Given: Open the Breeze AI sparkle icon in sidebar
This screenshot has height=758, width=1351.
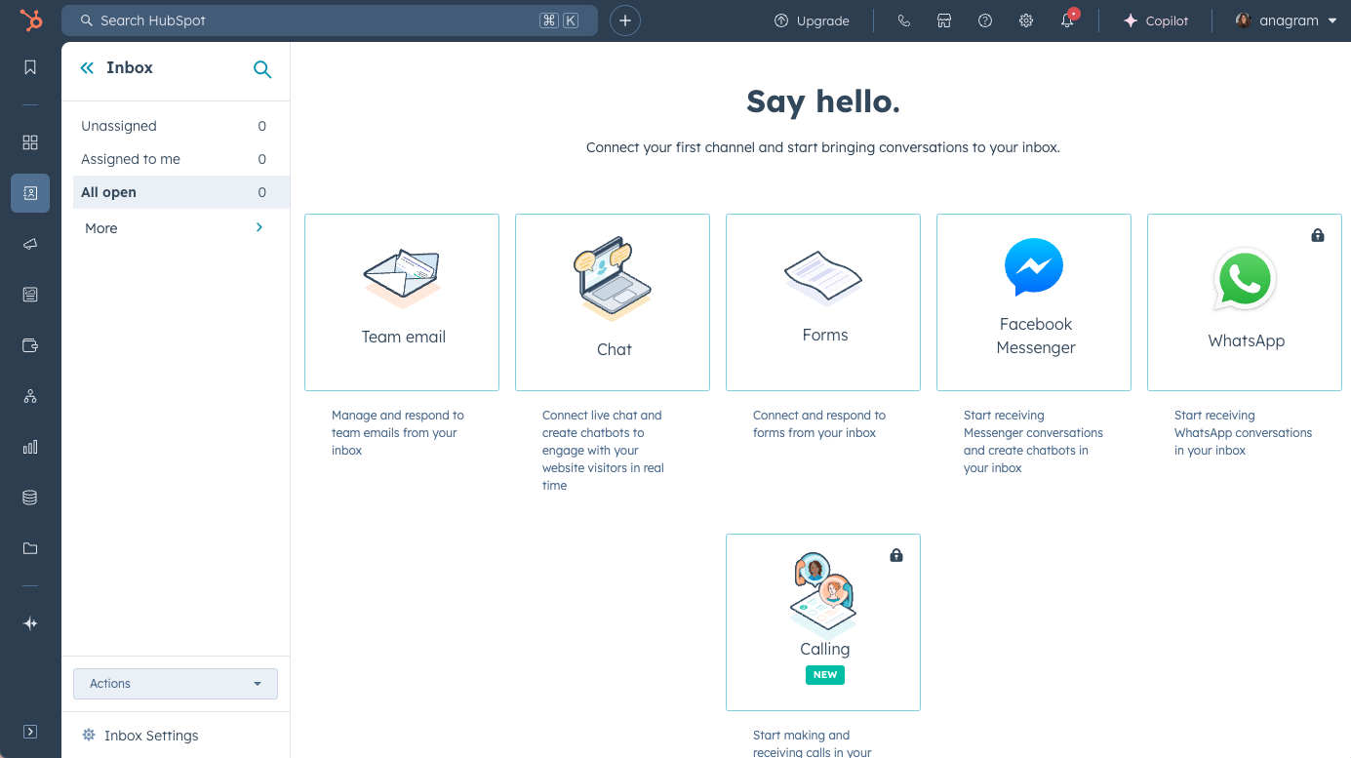Looking at the screenshot, I should pyautogui.click(x=30, y=623).
